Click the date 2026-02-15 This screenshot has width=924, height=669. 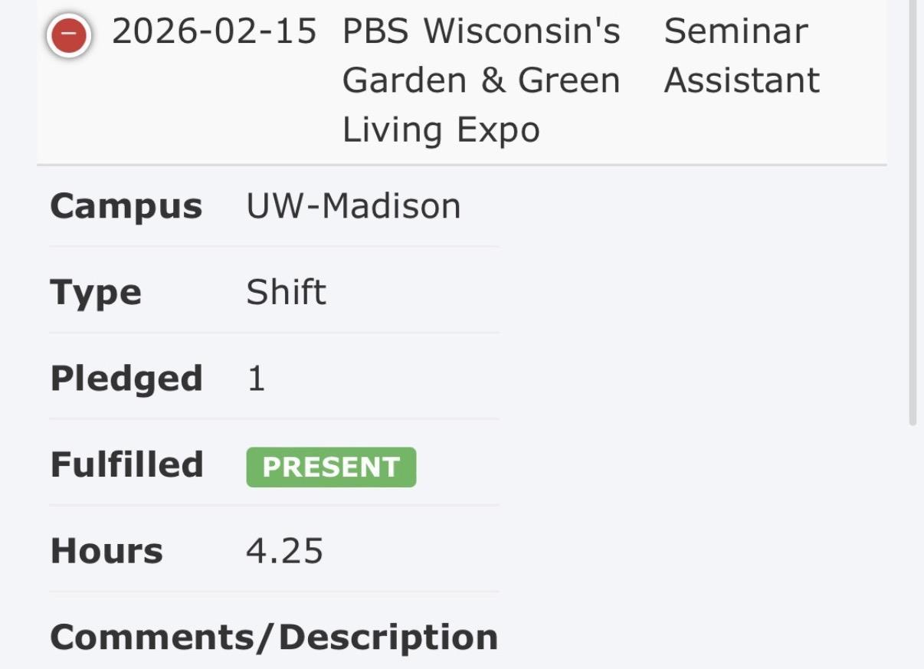[x=214, y=31]
